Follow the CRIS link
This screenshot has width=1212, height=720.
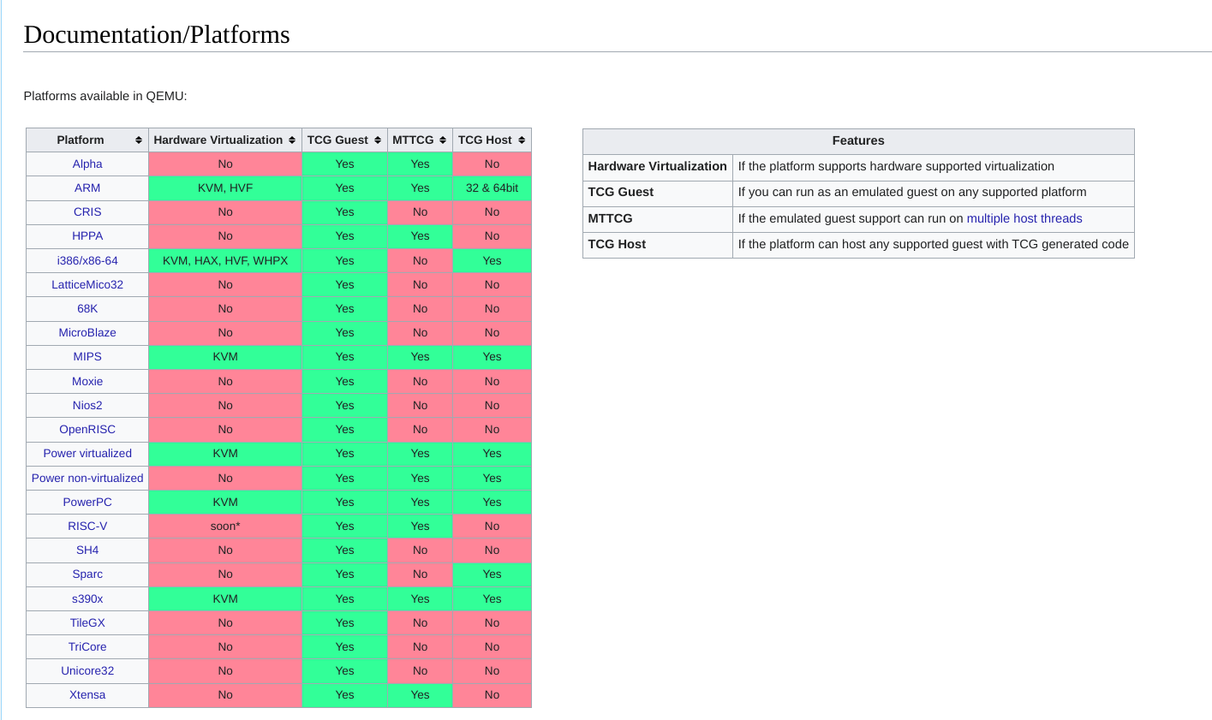87,212
